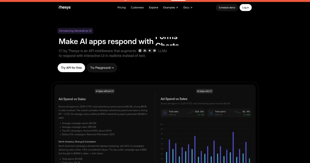Open the Customers page from the navbar
Viewport: 310px width, 163px height.
[137, 8]
